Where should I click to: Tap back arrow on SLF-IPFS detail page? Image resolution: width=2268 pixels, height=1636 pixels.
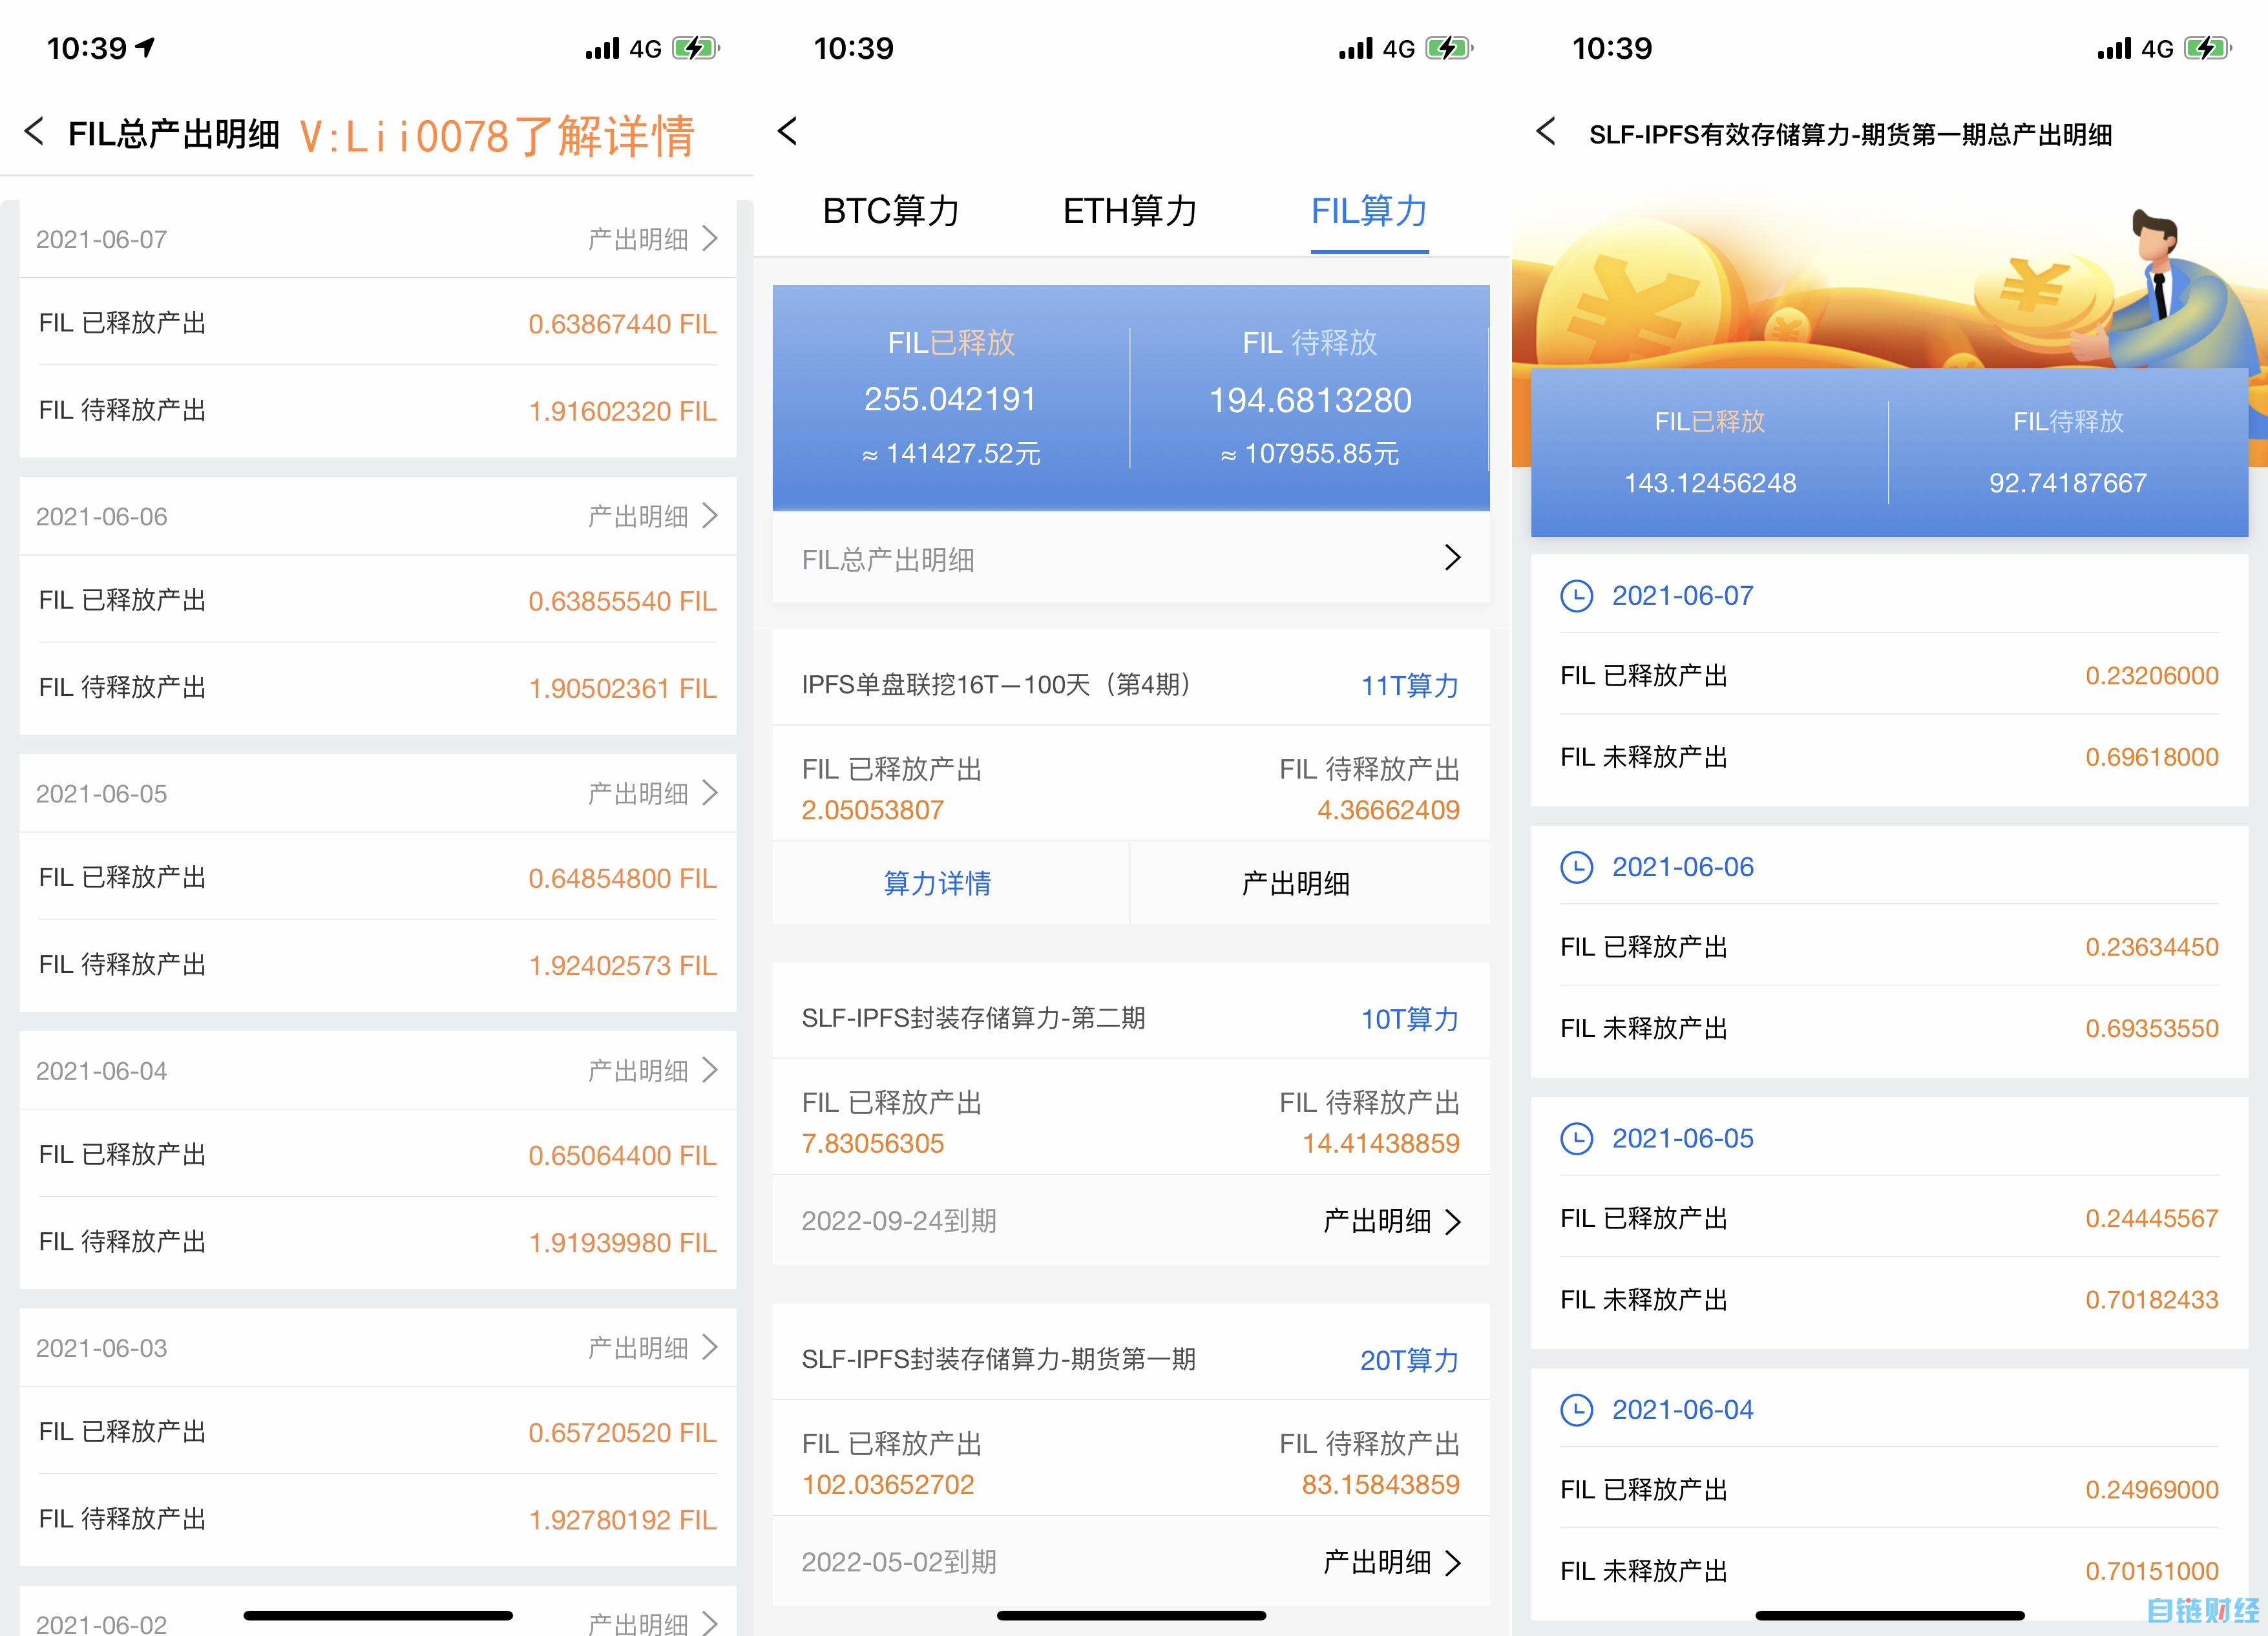(1546, 131)
